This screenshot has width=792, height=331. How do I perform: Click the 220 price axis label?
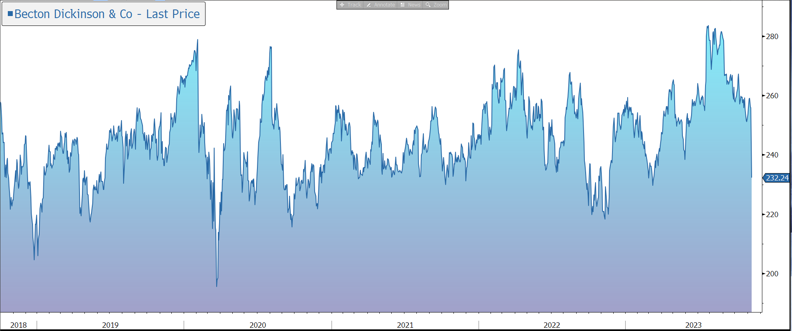click(772, 215)
